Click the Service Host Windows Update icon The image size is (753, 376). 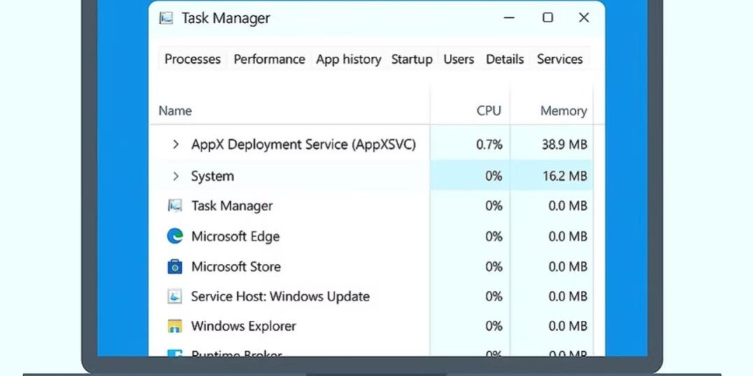coord(175,296)
